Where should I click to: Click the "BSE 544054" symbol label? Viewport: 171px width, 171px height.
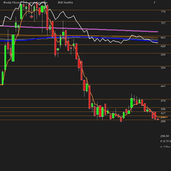65,2
